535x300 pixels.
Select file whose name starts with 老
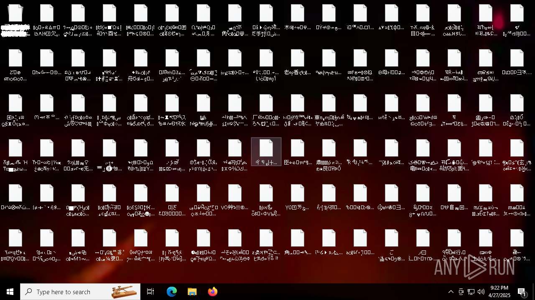click(298, 62)
